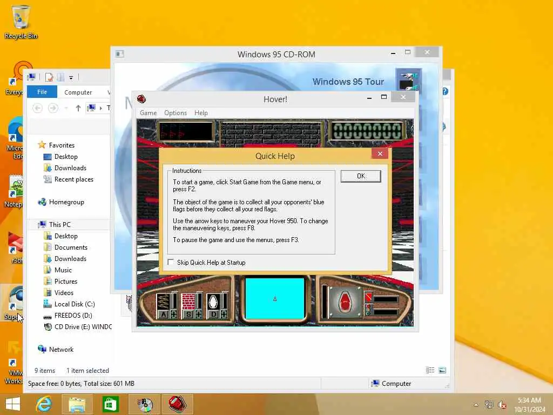Click the Hover! title bar app icon
Image resolution: width=553 pixels, height=415 pixels.
click(x=141, y=99)
